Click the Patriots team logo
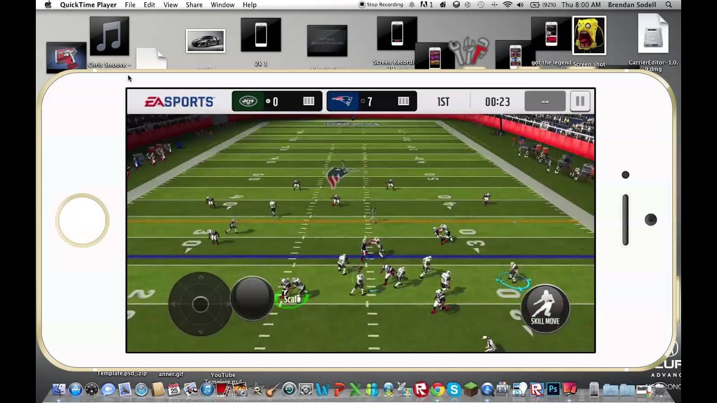 [x=342, y=101]
